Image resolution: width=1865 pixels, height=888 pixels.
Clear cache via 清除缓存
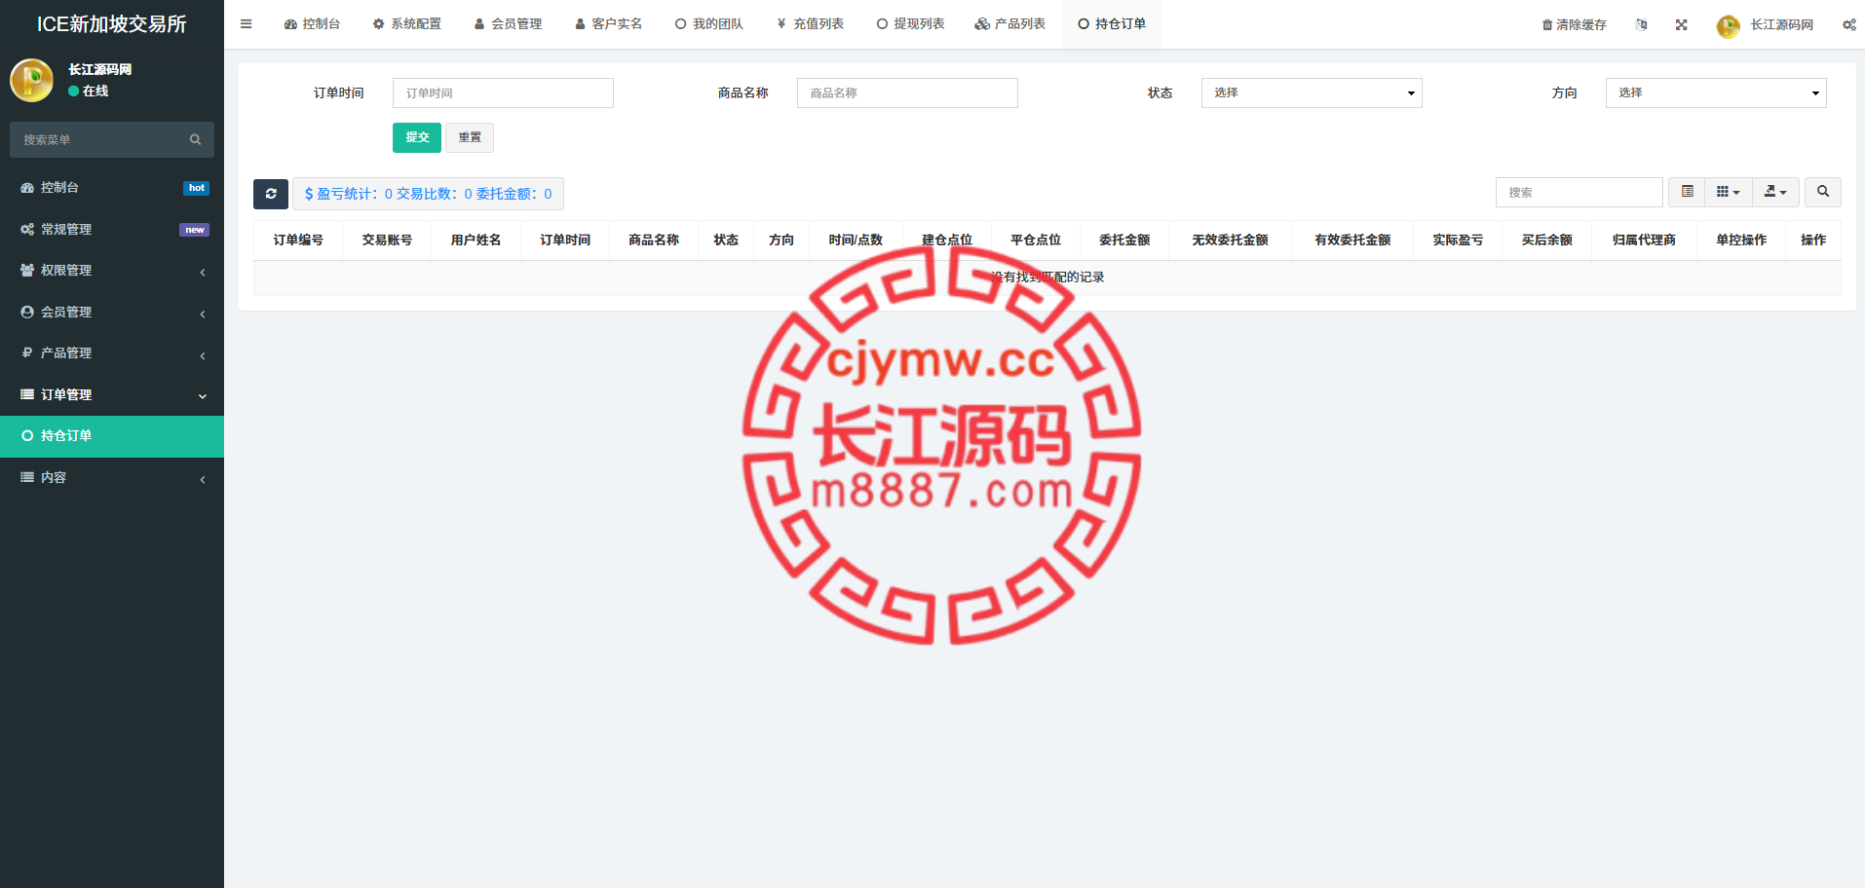click(1574, 24)
